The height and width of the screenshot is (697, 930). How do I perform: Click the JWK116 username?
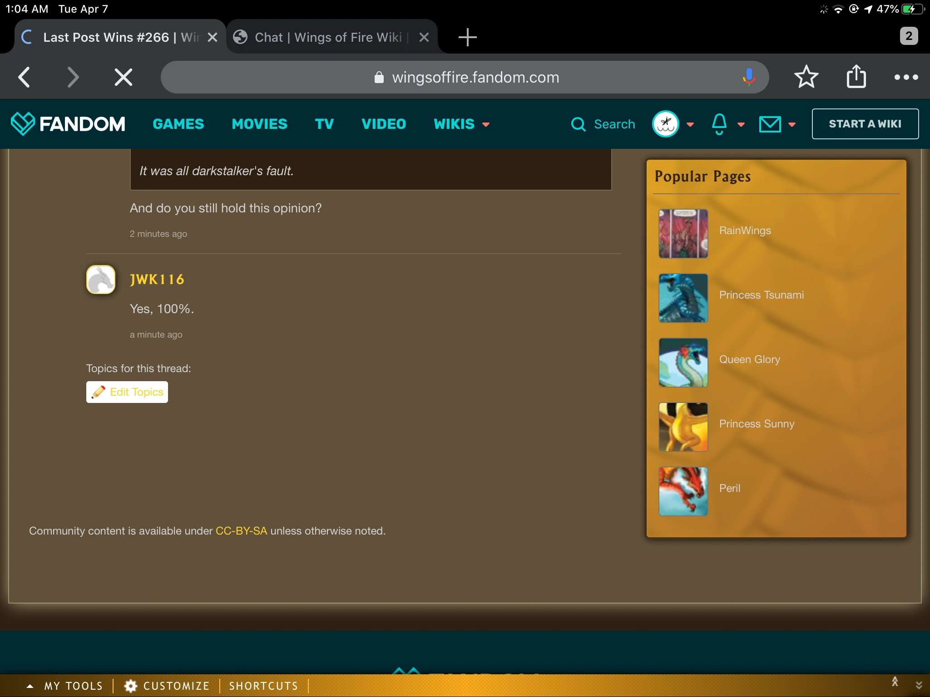157,280
